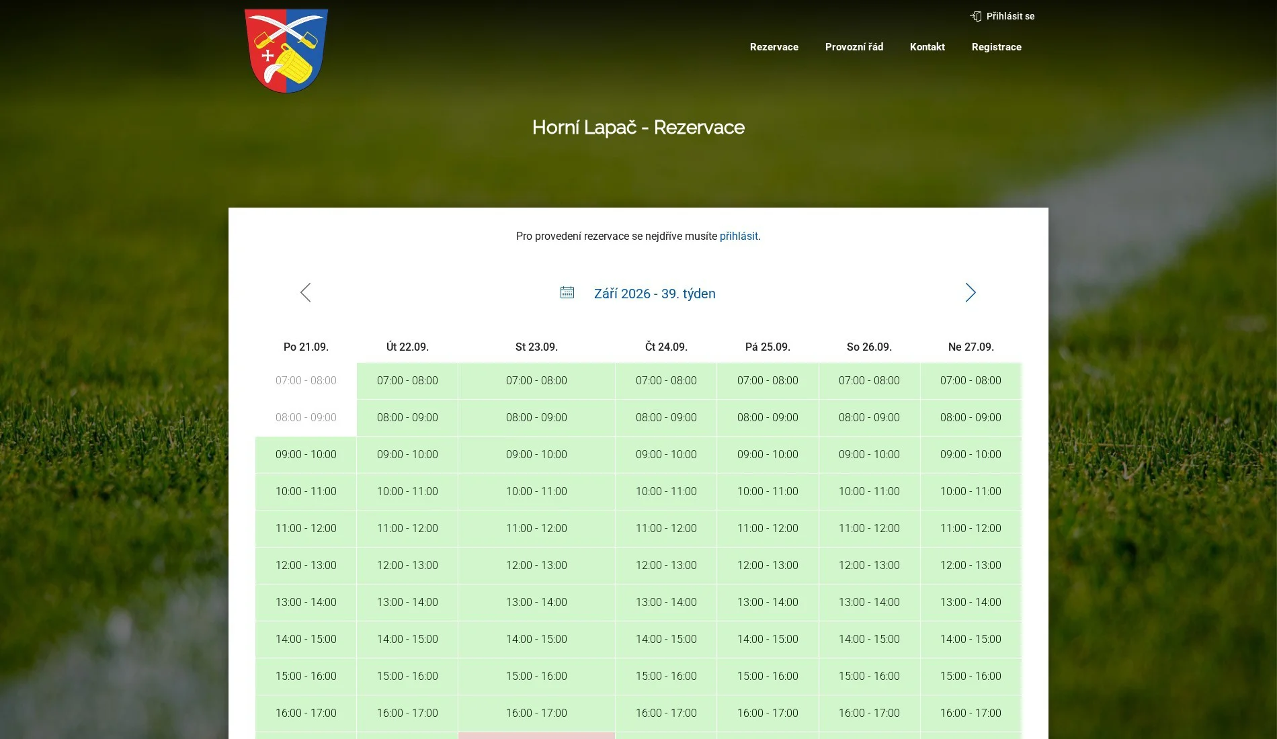Select Wednesday 23.09. slot 10:00 - 11:00

point(536,492)
